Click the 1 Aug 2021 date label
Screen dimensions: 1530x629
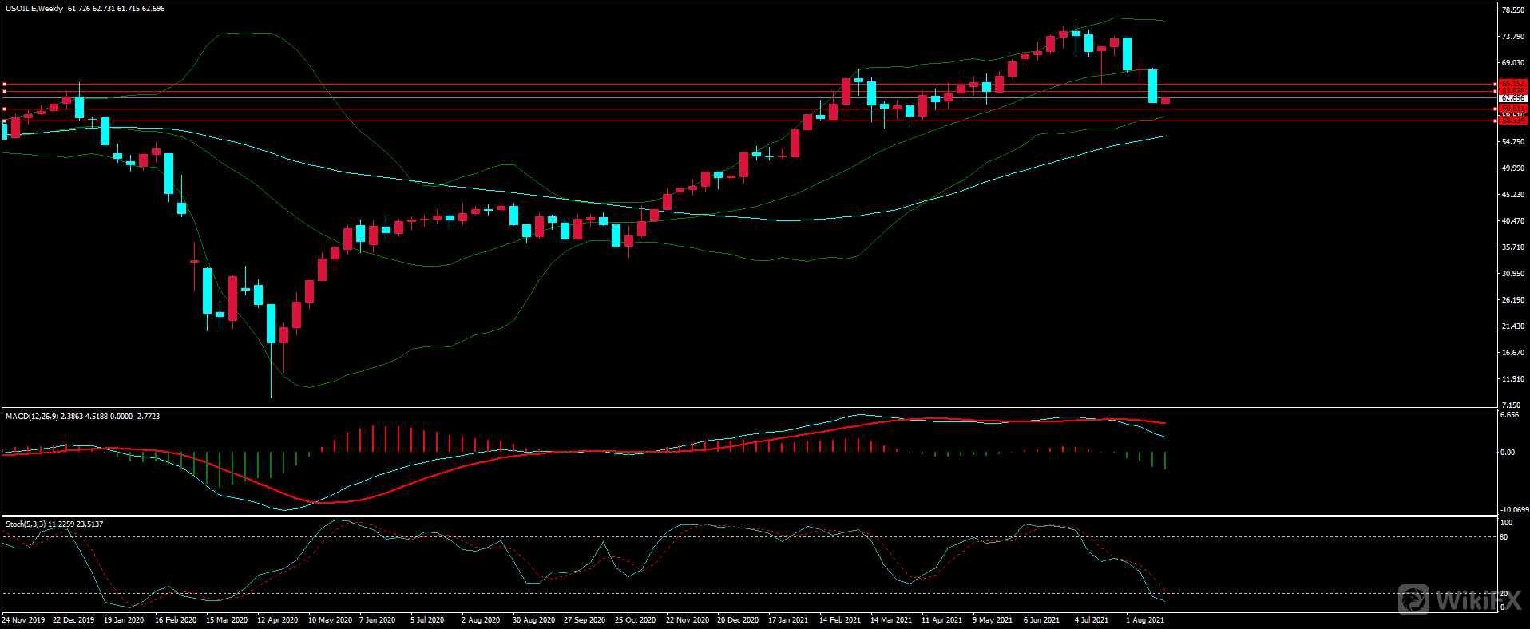(1144, 620)
